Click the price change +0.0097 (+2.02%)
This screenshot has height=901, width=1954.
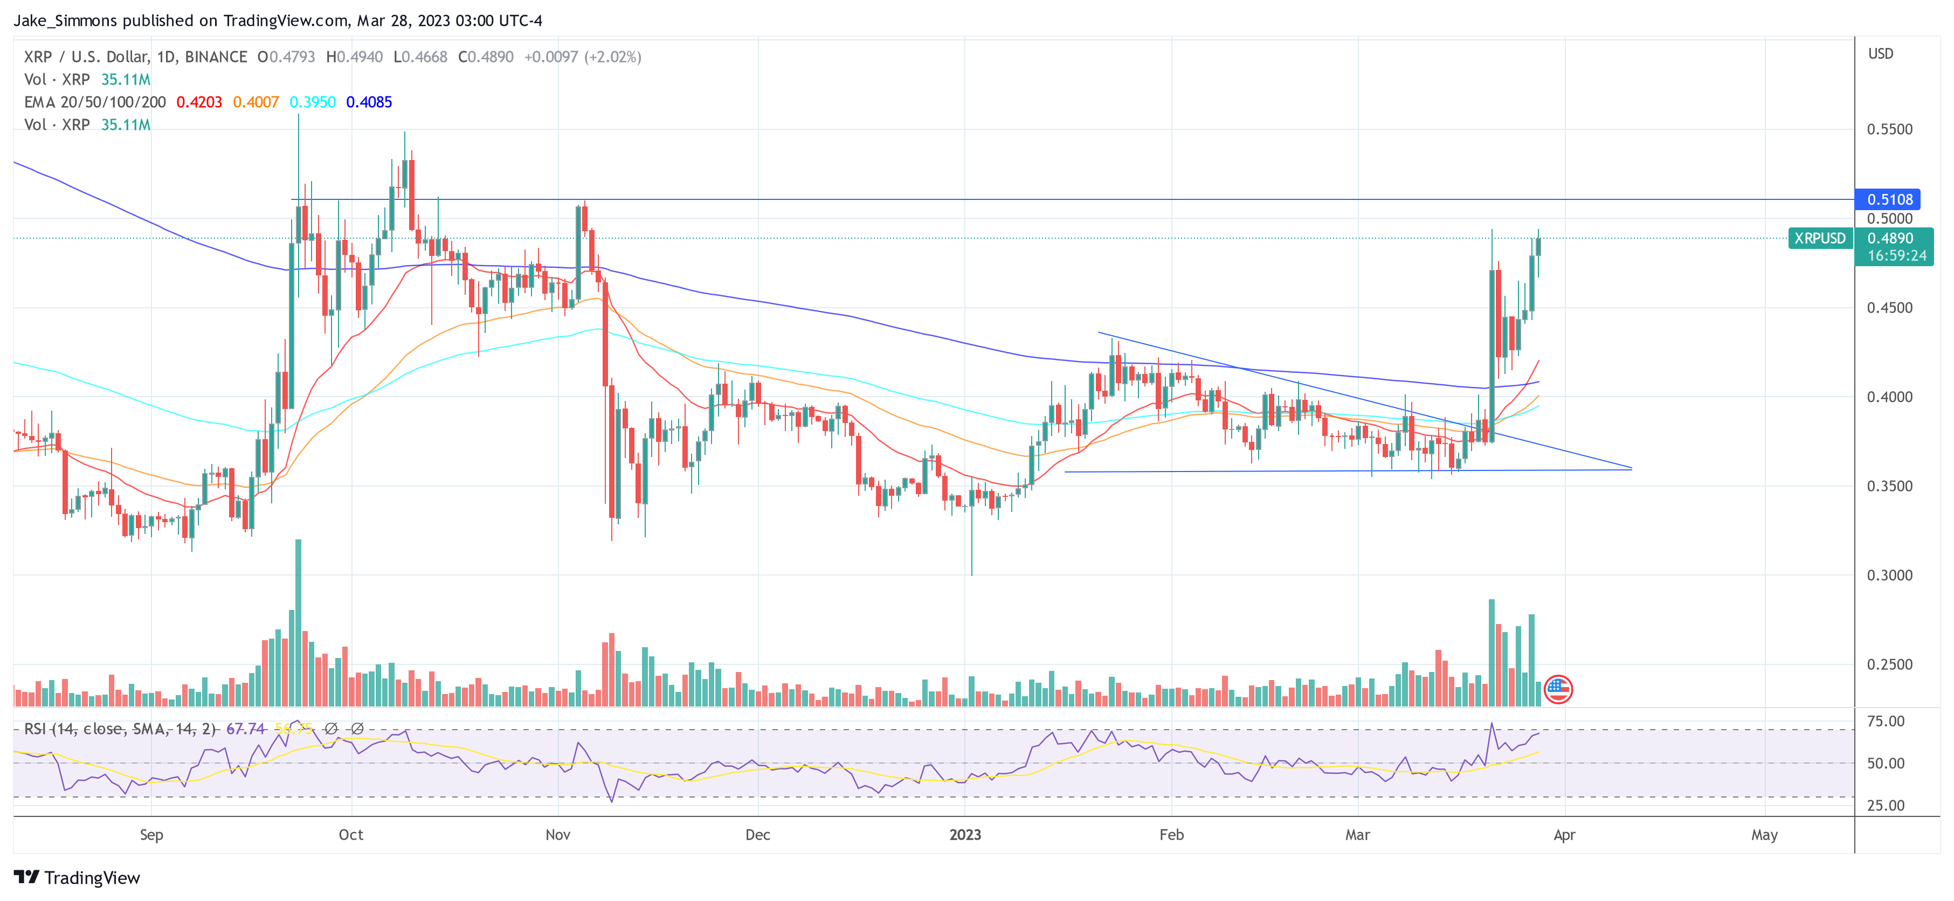pyautogui.click(x=583, y=57)
